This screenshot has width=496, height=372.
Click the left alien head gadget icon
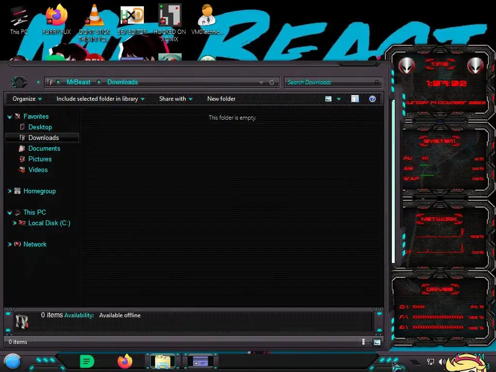(x=406, y=66)
